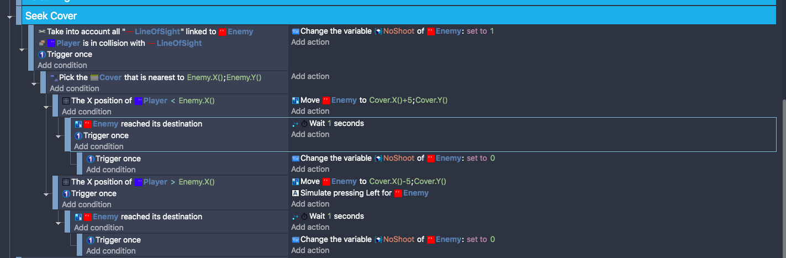The image size is (786, 258).
Task: Select the "Seek Cover" group title
Action: tap(51, 16)
